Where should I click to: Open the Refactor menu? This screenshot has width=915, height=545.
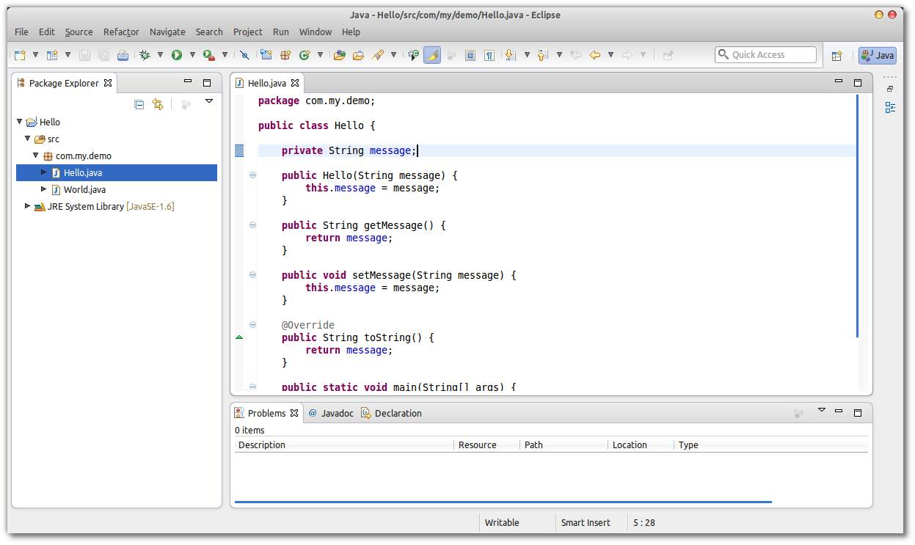pos(121,32)
